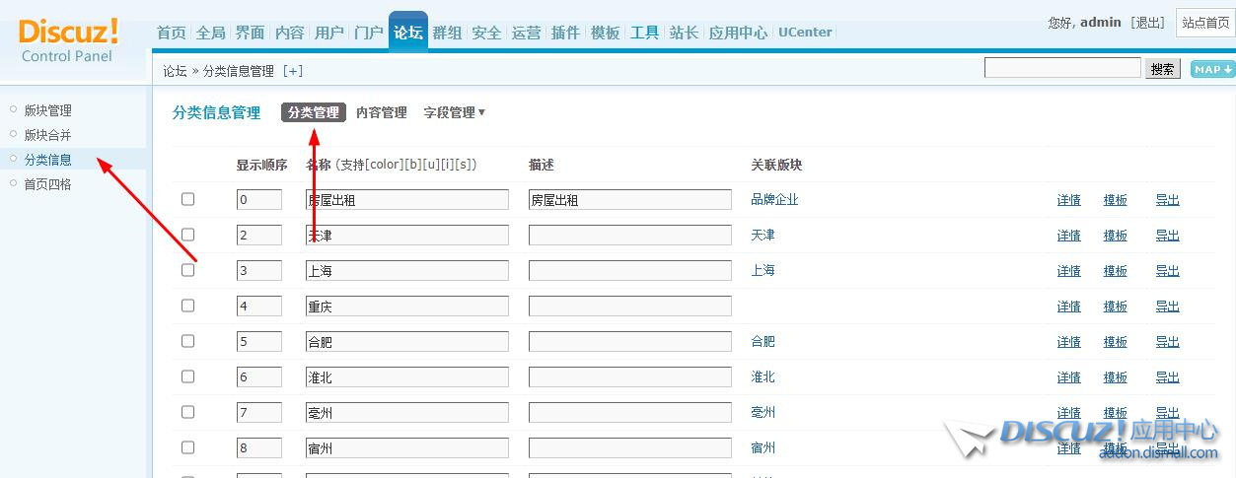Viewport: 1236px width, 478px height.
Task: Open the 首页 top menu
Action: 172,33
